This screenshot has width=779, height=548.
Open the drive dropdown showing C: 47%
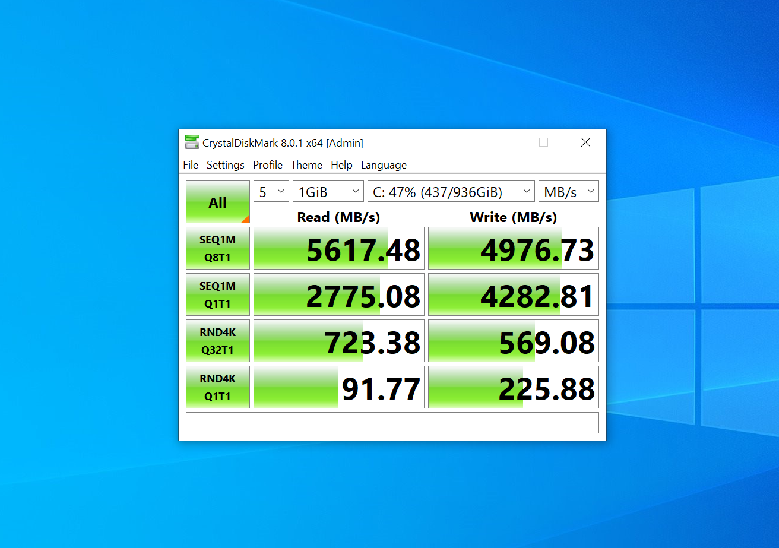tap(451, 192)
